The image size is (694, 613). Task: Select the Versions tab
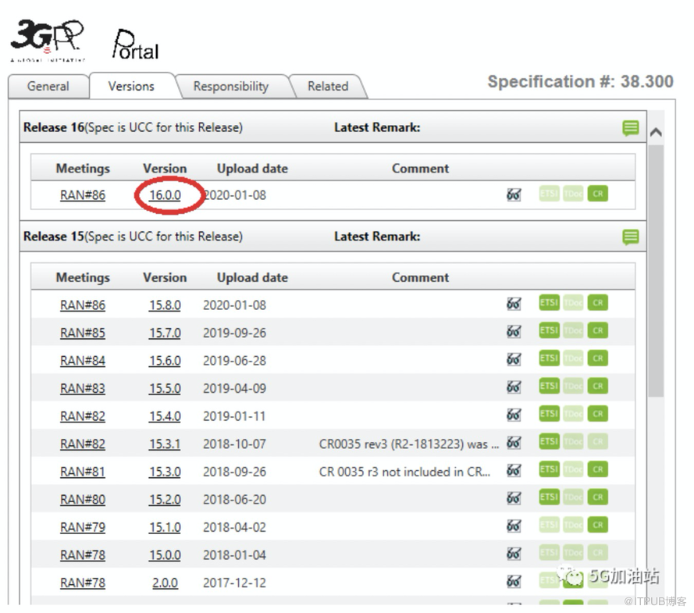coord(131,87)
